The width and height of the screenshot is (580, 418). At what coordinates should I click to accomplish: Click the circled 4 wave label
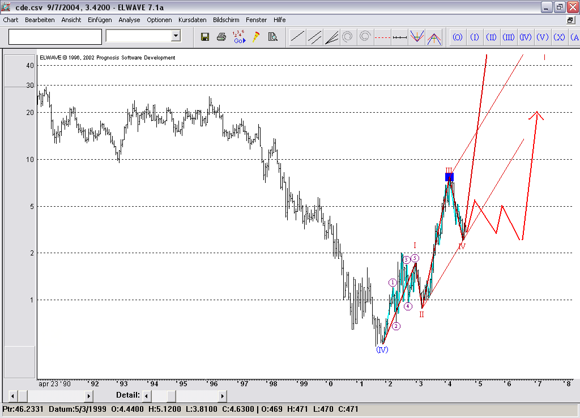point(408,306)
